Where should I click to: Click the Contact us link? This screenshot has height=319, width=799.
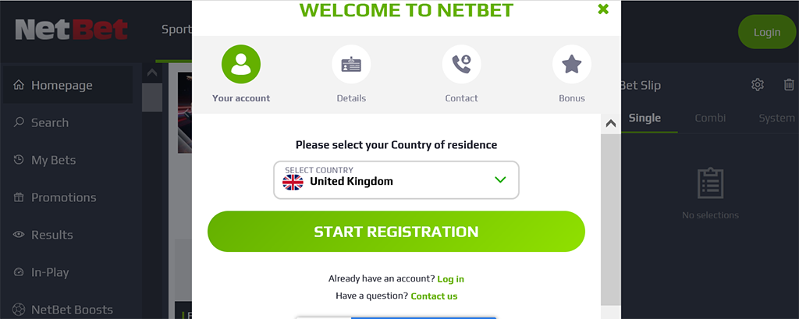(x=434, y=296)
